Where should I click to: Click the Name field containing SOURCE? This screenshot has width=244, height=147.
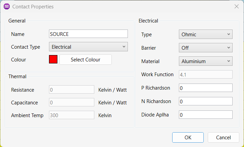pyautogui.click(x=88, y=34)
